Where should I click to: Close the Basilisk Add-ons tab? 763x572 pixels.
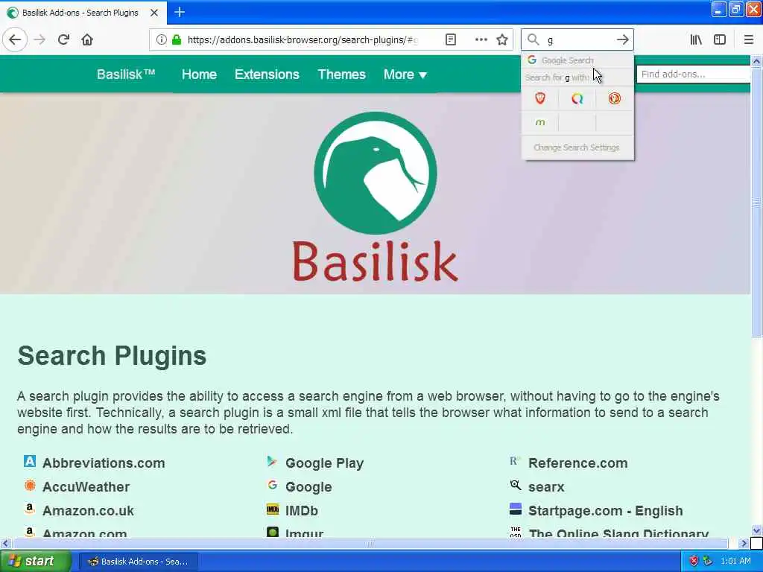153,13
